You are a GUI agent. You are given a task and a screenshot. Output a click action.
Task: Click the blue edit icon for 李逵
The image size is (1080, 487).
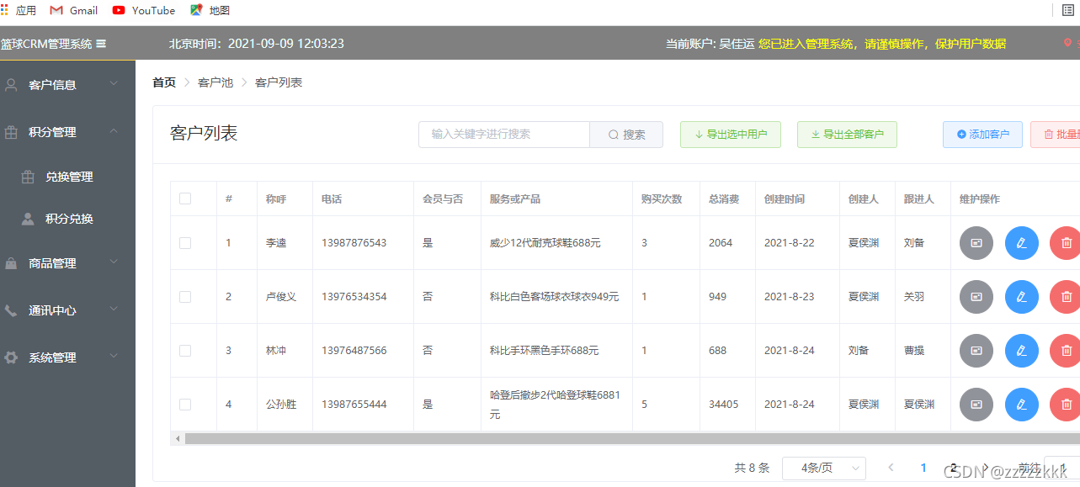point(1022,243)
